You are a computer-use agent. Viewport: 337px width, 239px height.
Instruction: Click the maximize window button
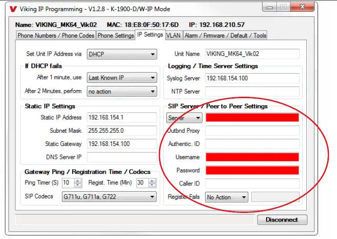tap(283, 7)
